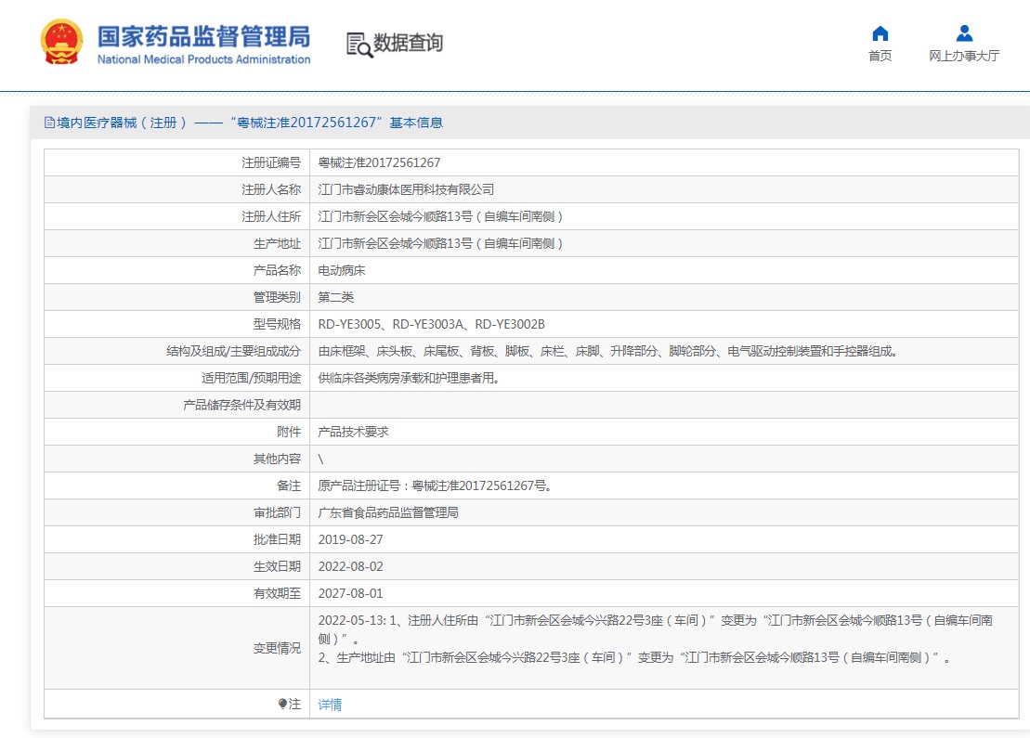This screenshot has width=1030, height=738.
Task: Select 供临床各类病房承载和护理患者用 text
Action: coord(409,378)
